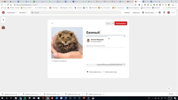Expand the Аналитика menu
Viewport: 178px width, 100px height.
[12, 12]
